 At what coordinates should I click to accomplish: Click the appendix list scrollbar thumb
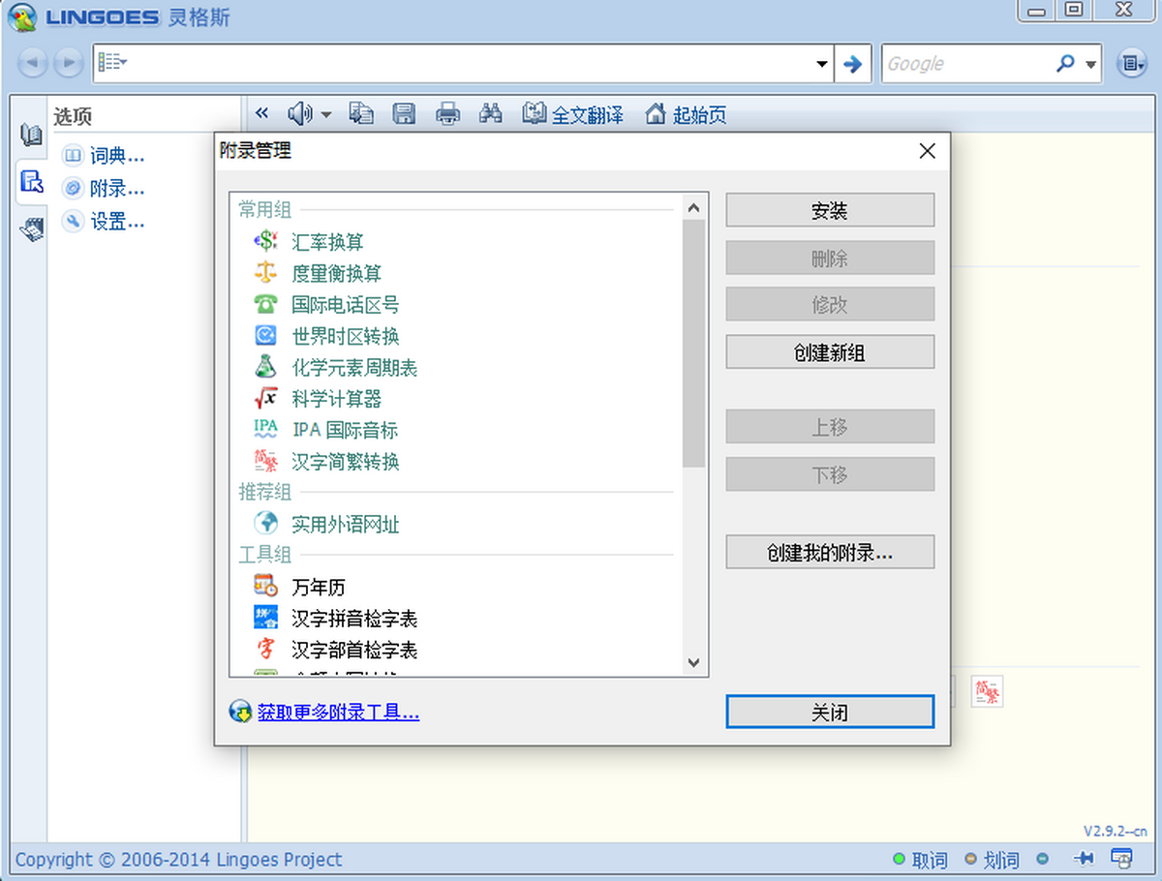click(693, 344)
